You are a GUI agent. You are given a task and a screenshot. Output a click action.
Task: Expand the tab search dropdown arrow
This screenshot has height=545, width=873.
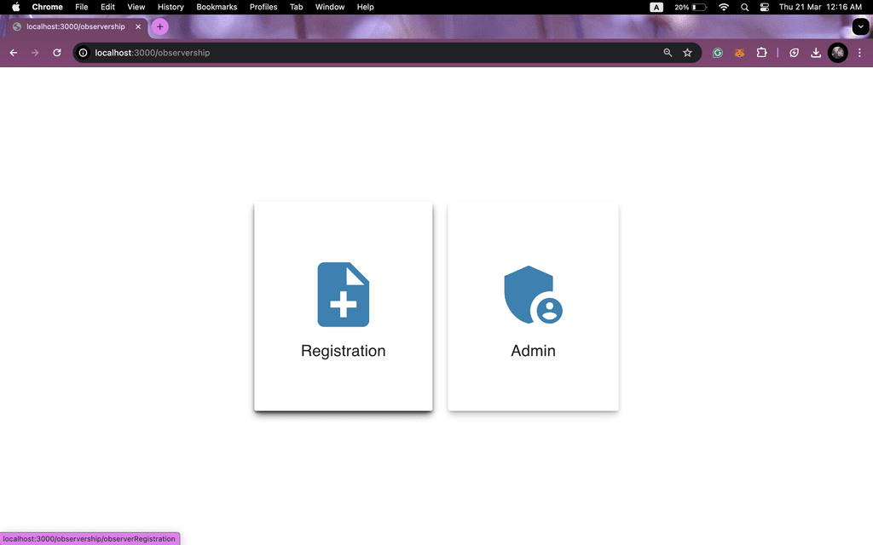pos(859,26)
